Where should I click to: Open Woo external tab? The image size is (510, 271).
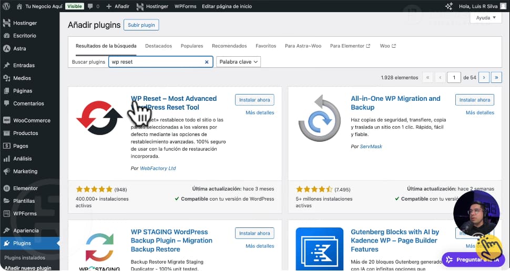(x=387, y=46)
